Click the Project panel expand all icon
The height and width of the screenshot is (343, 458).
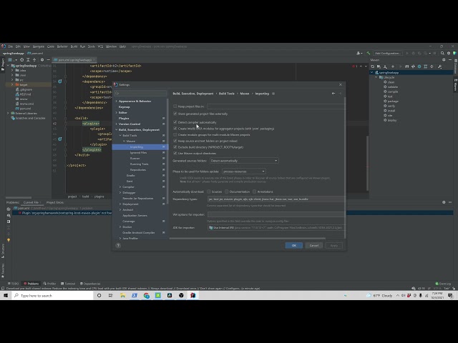pyautogui.click(x=28, y=60)
